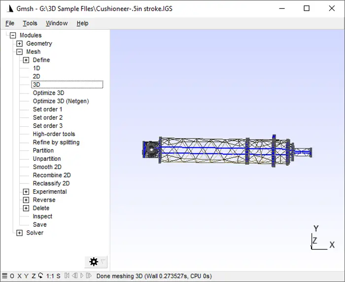Image resolution: width=345 pixels, height=282 pixels.
Task: Expand the Solver module node
Action: [19, 233]
